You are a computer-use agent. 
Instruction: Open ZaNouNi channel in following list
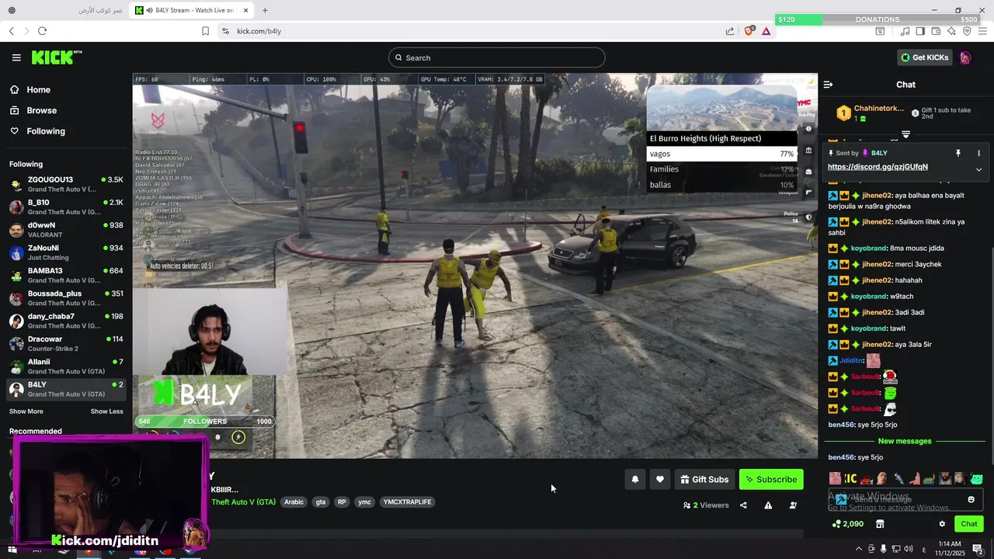[x=66, y=252]
